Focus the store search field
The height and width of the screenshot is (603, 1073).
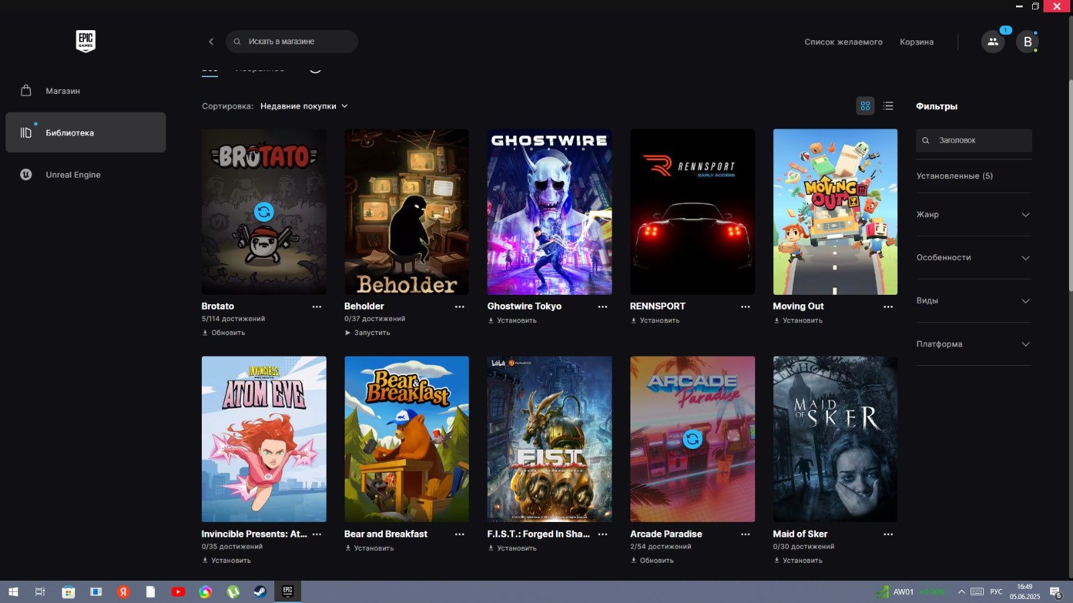click(292, 42)
